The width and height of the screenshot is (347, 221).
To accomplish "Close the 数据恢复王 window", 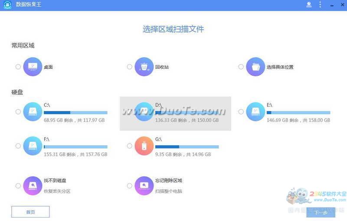I will (342, 5).
